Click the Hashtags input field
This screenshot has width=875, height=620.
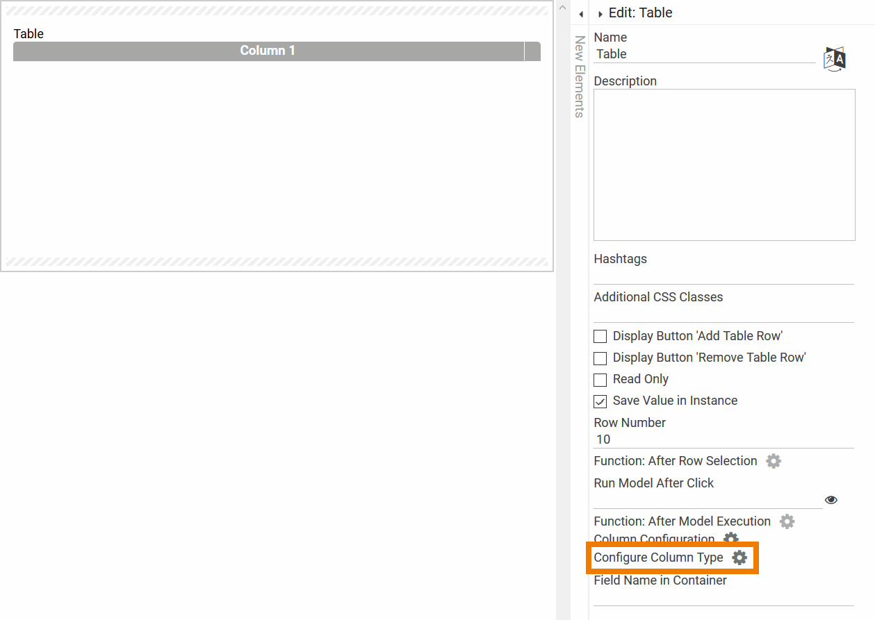pos(724,276)
